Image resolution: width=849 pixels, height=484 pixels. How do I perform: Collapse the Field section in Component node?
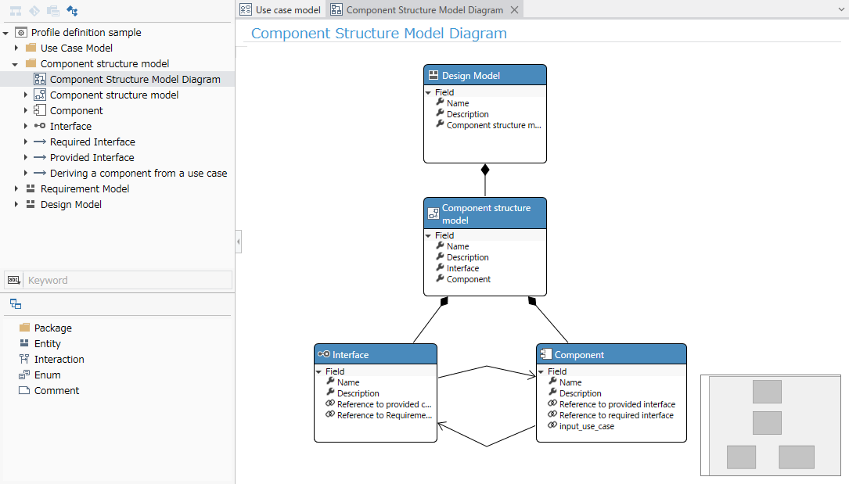click(x=541, y=371)
